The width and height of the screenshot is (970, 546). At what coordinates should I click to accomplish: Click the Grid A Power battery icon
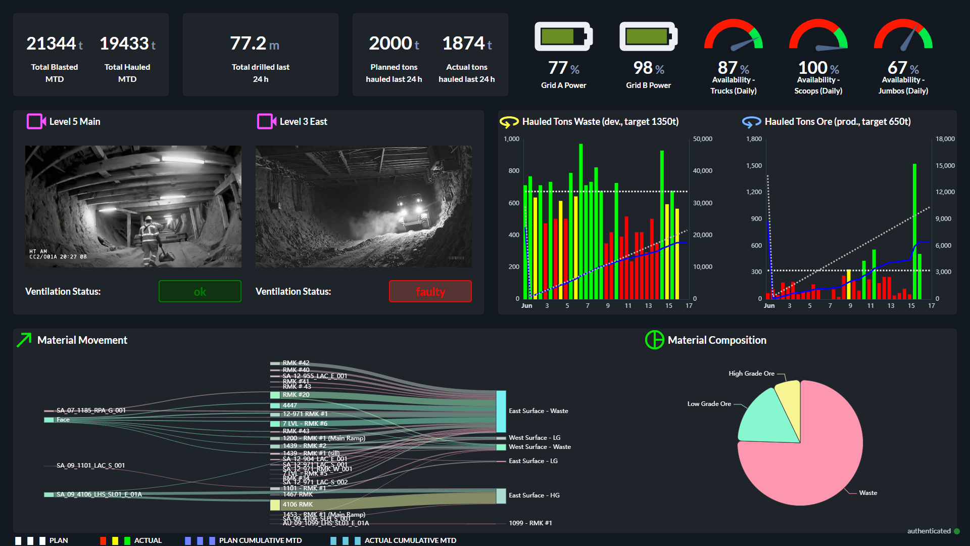563,36
